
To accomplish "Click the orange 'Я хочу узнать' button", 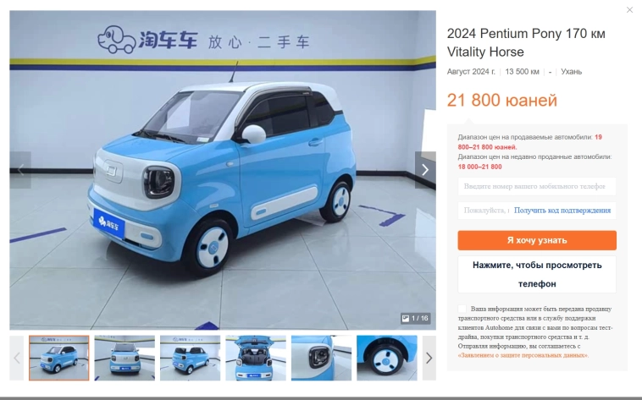I will coord(537,240).
